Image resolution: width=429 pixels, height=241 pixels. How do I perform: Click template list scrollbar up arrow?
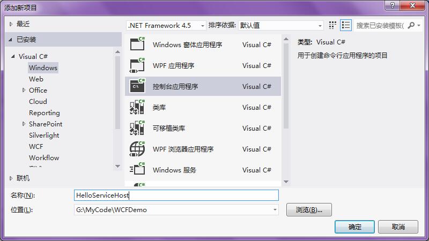286,39
